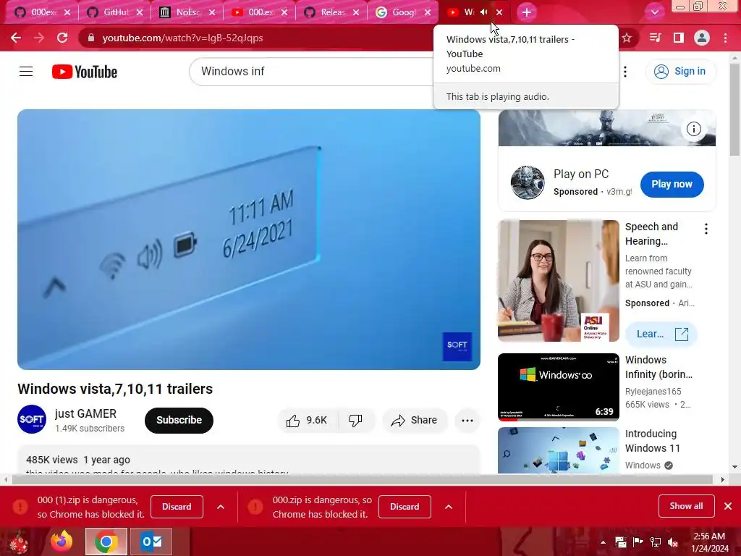Open just GAMER channel name
The image size is (741, 556).
[85, 413]
